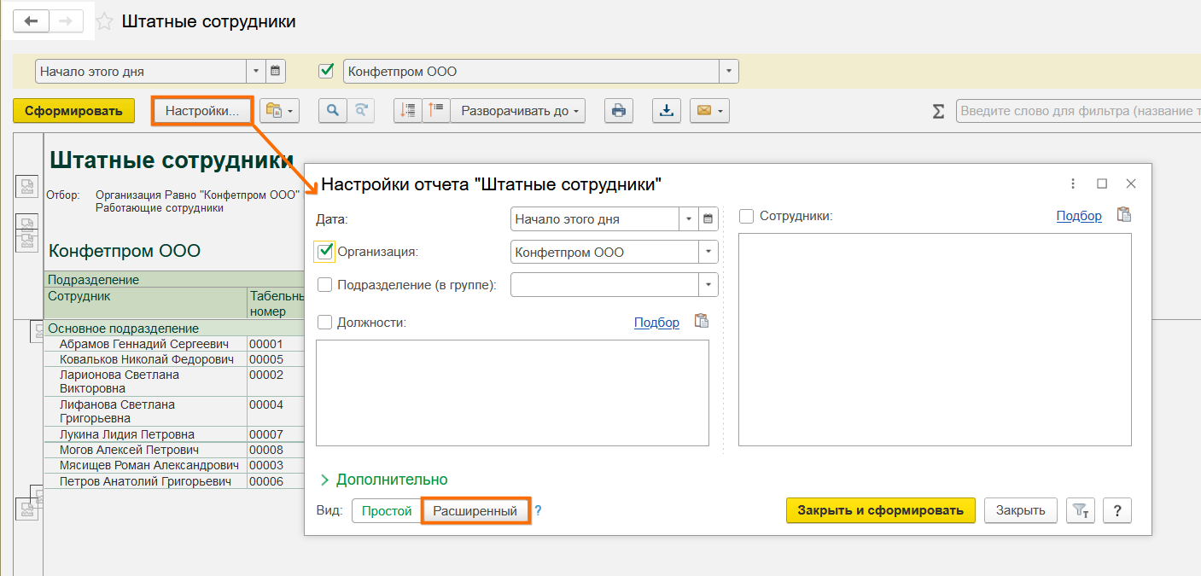Screen dimensions: 1201x576
Task: Click the Закрыть button in dialog
Action: (1021, 510)
